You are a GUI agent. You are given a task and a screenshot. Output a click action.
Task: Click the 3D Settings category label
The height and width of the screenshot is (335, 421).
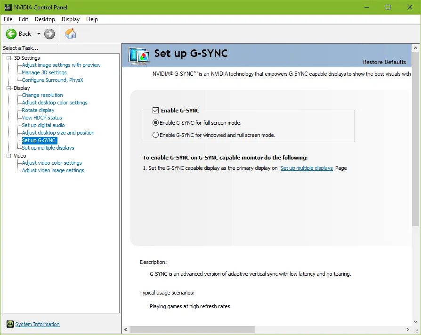(27, 58)
